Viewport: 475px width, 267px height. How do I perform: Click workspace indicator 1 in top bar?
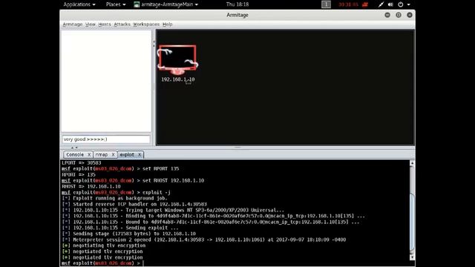coord(326,4)
